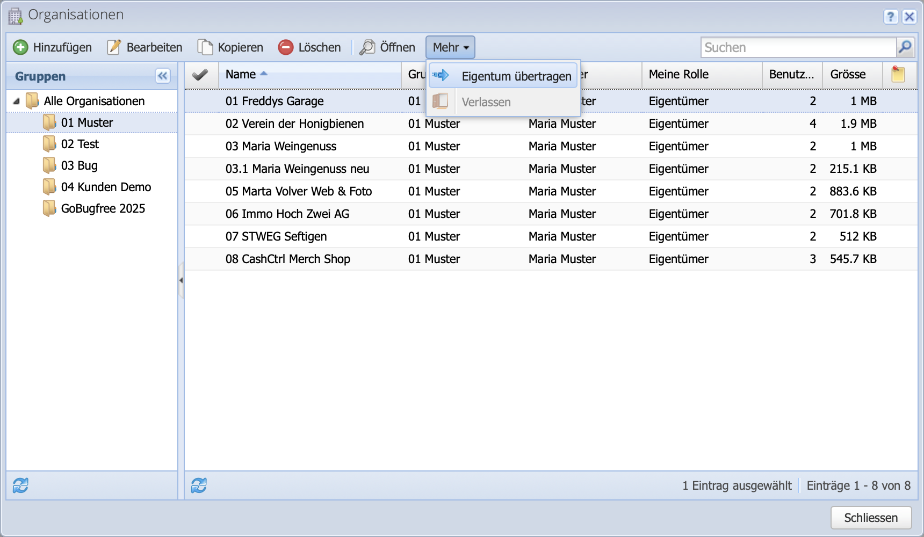Click the splitter collapse handle between panels

(x=181, y=280)
